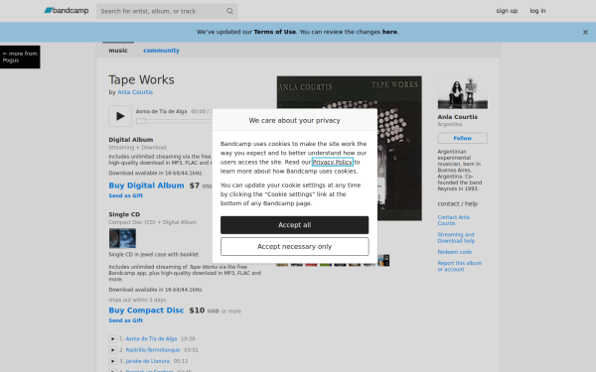Open the Anla Courtis artist photo
The height and width of the screenshot is (372, 596).
[463, 93]
